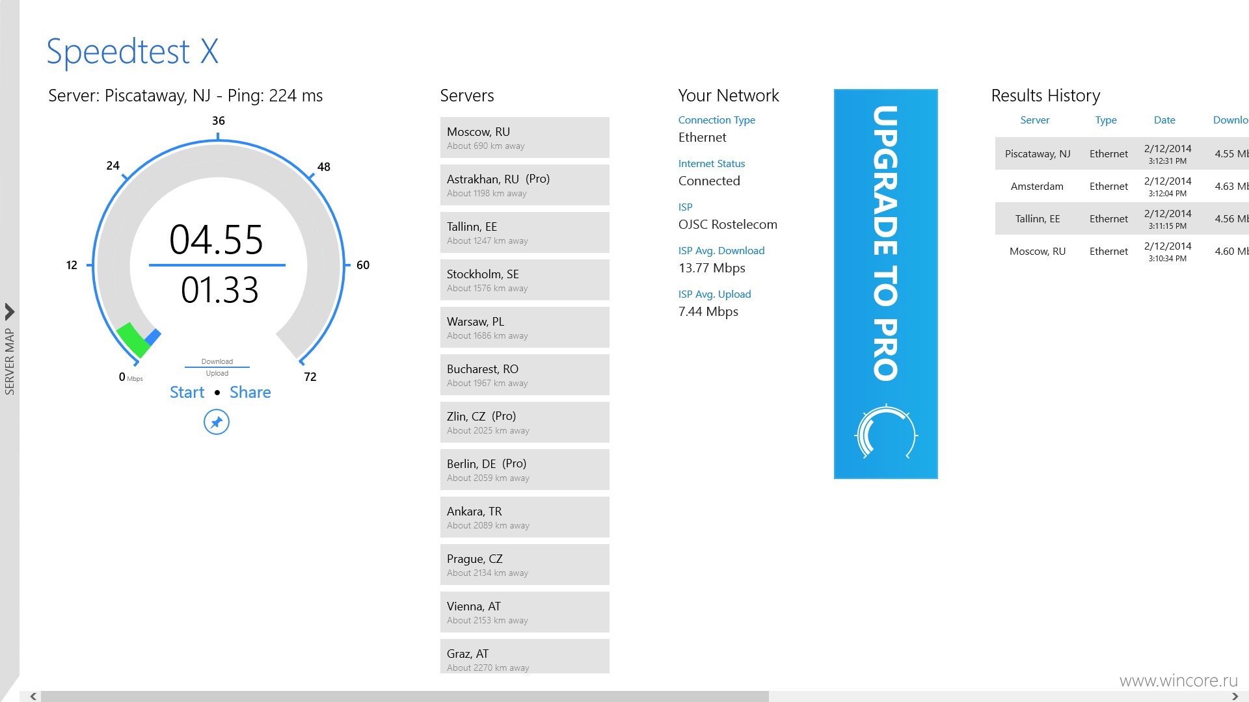Click the download speed value 04.55
The width and height of the screenshot is (1249, 702).
tap(217, 240)
